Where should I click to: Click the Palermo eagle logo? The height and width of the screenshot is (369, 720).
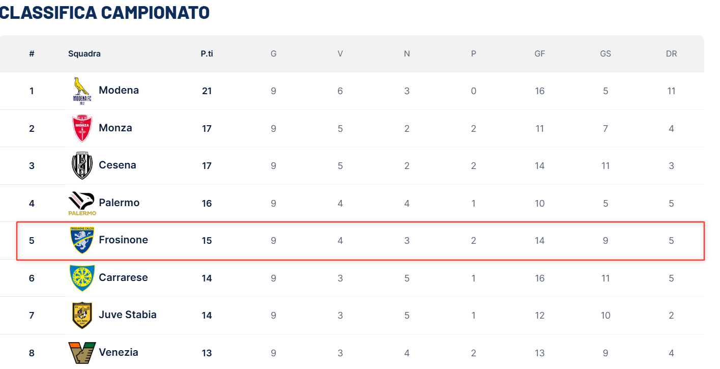point(82,203)
